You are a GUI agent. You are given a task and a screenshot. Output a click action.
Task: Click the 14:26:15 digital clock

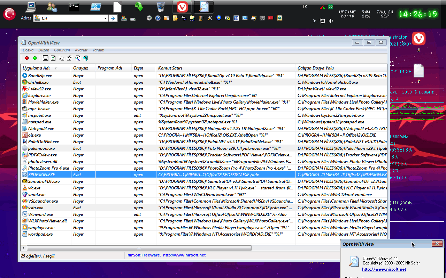tap(418, 14)
